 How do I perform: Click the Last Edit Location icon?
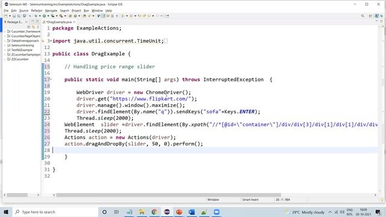[139, 16]
